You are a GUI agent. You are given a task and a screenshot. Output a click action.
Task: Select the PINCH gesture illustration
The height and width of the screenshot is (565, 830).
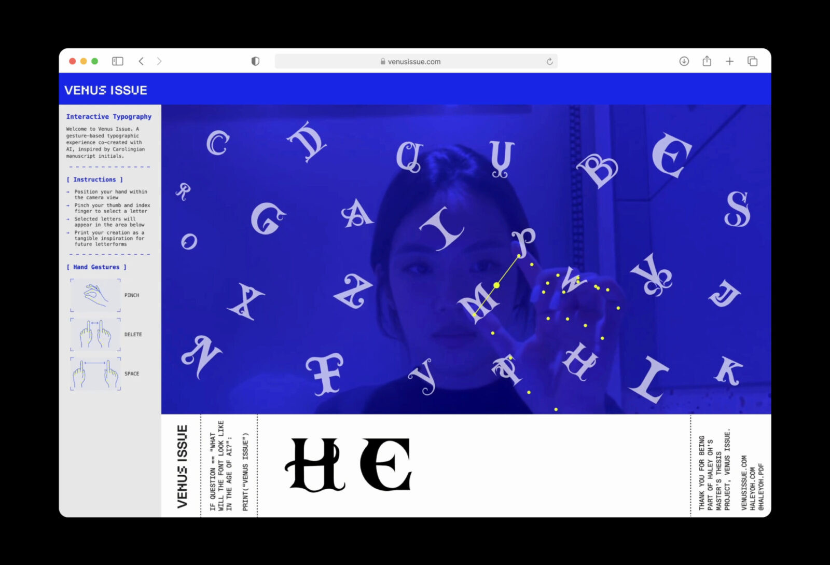95,295
